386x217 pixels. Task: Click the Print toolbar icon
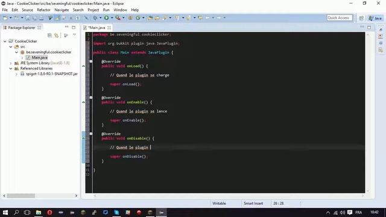click(42, 17)
